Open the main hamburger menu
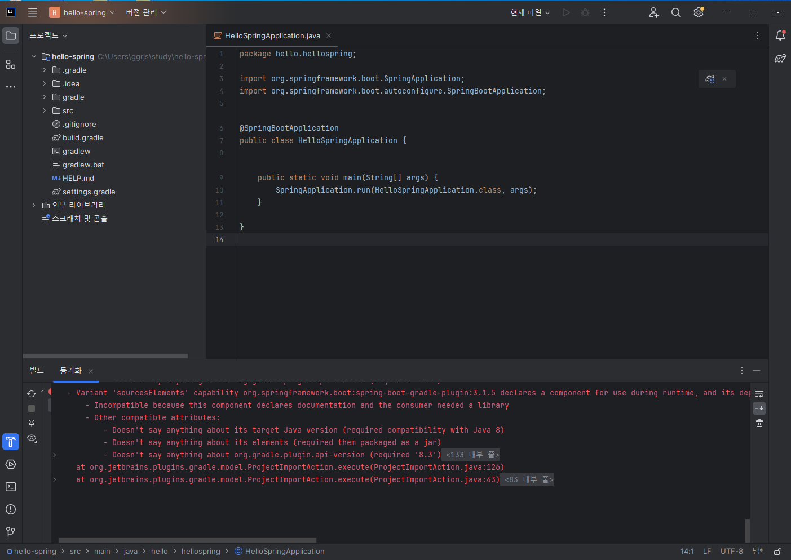This screenshot has width=791, height=560. pos(33,12)
